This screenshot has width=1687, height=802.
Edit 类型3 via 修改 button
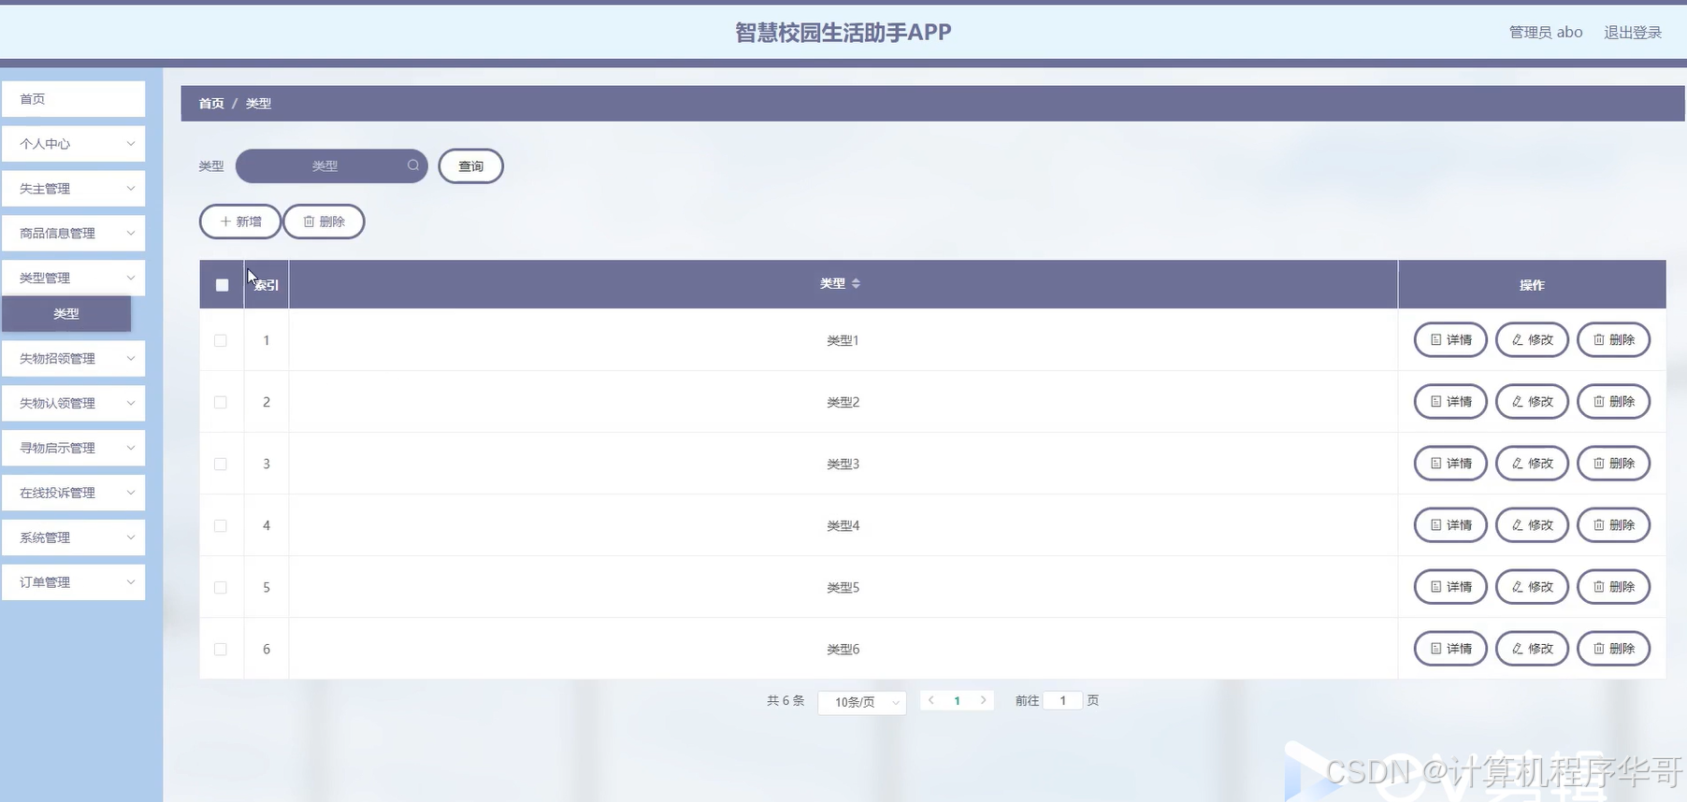pos(1532,464)
